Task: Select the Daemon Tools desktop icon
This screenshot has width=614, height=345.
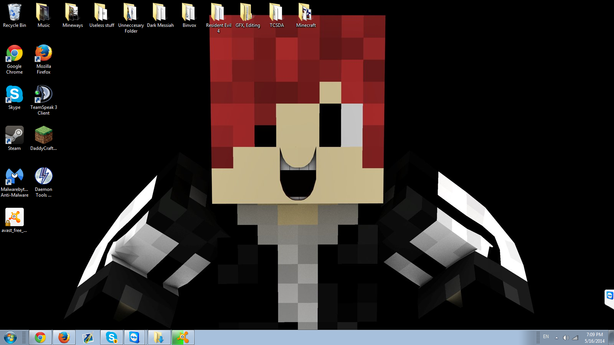Action: click(44, 182)
